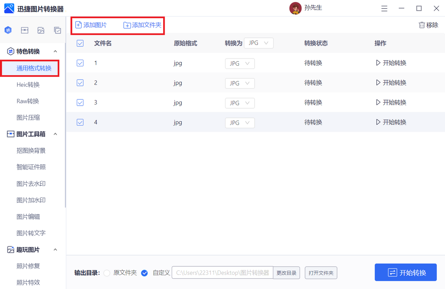
Task: Collapse the 特色转换 sidebar section
Action: pos(55,51)
